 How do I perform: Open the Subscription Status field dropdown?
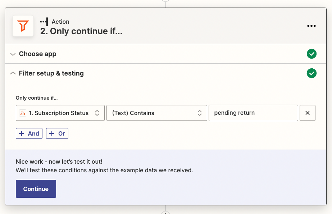(x=60, y=113)
